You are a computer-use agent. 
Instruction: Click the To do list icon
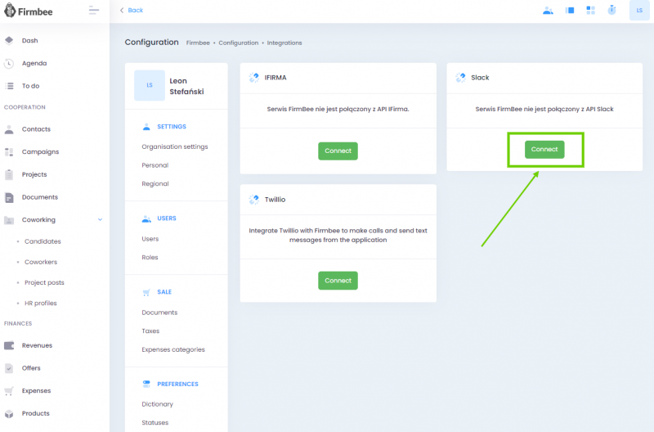click(9, 86)
